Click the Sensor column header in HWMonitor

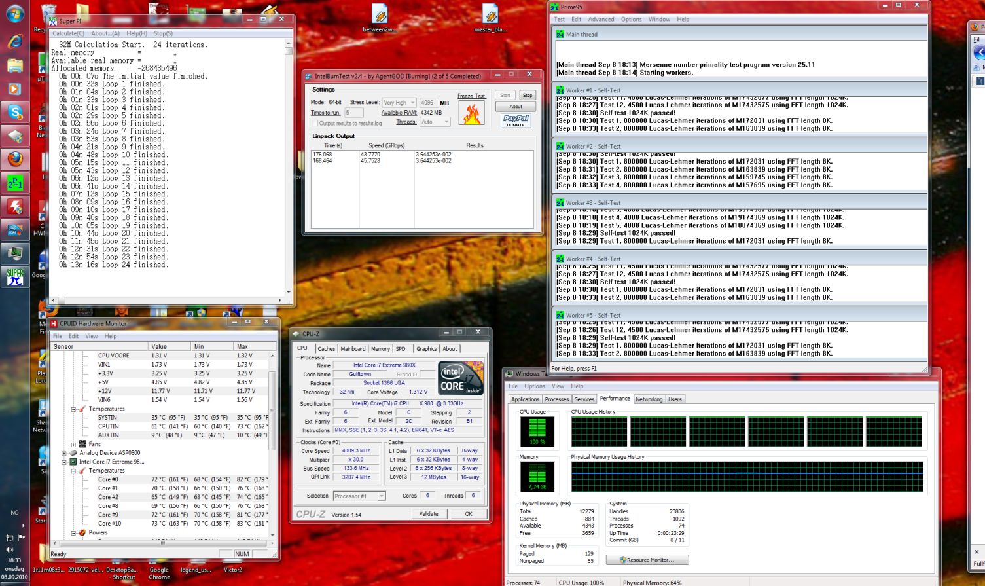click(99, 346)
